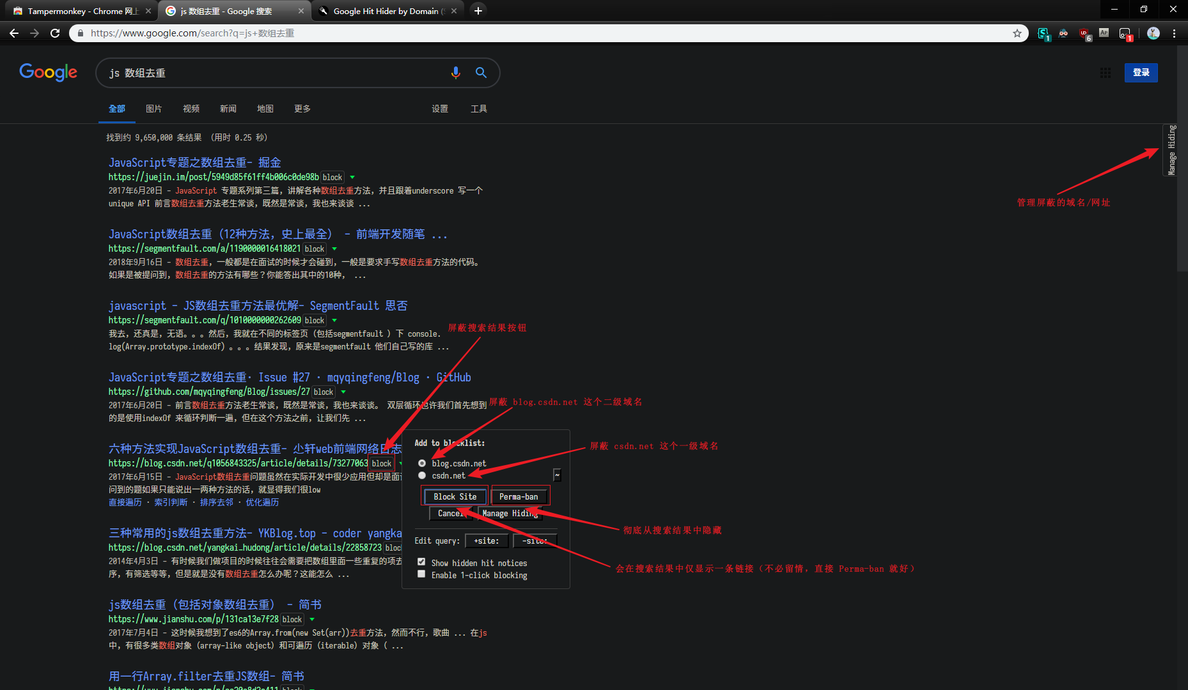1188x690 pixels.
Task: Click the -site: query button
Action: (x=535, y=540)
